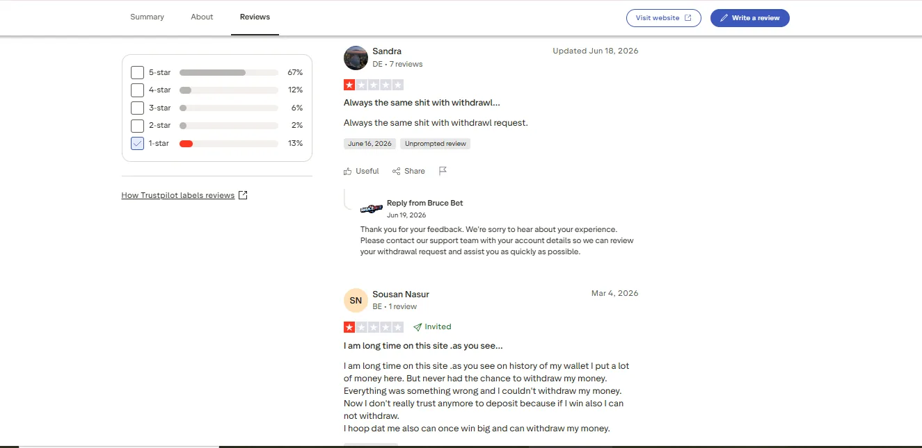Click Sandra's profile avatar
Image resolution: width=922 pixels, height=448 pixels.
[356, 58]
